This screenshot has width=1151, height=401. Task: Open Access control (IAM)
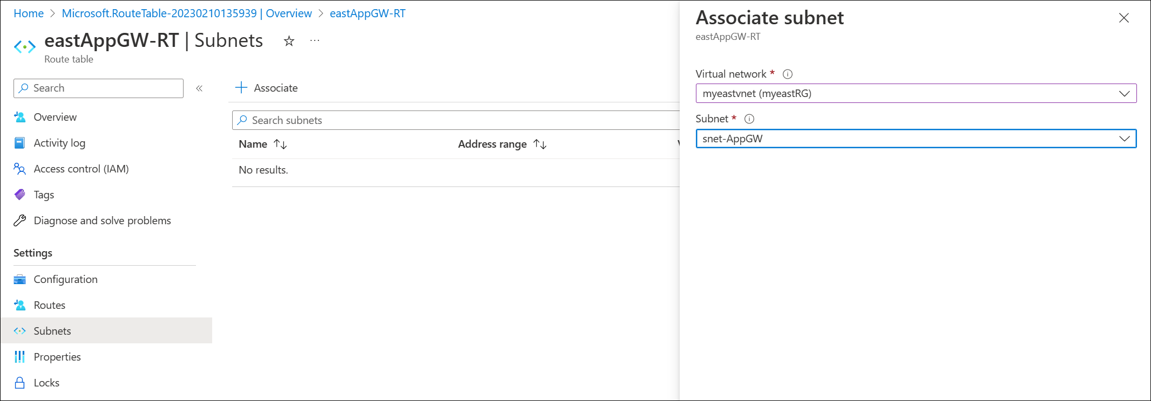click(x=81, y=169)
